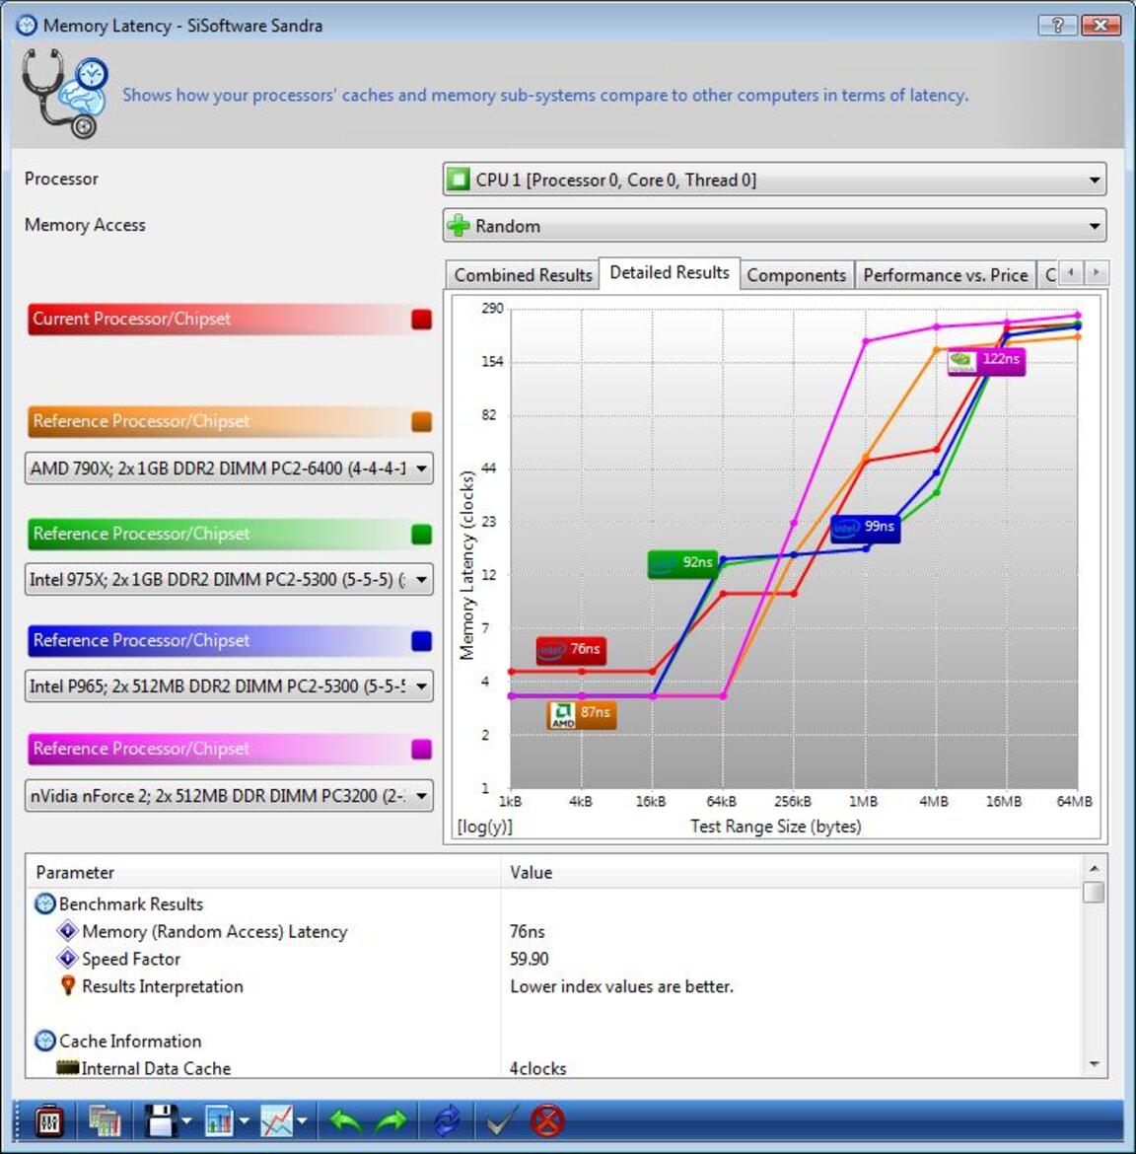Viewport: 1136px width, 1154px height.
Task: Click the results list scroll down arrow
Action: pos(1094,1064)
